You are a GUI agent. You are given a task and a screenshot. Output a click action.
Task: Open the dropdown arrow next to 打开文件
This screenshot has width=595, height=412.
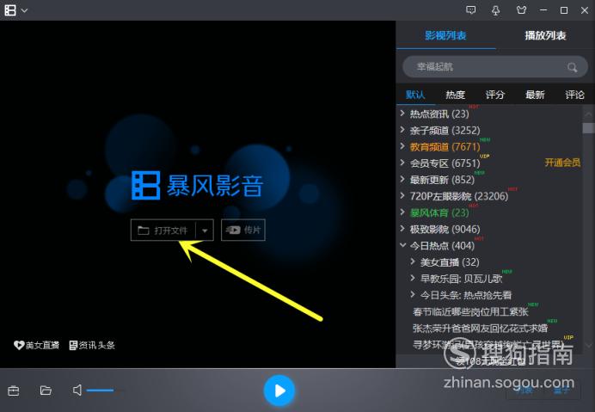[205, 231]
